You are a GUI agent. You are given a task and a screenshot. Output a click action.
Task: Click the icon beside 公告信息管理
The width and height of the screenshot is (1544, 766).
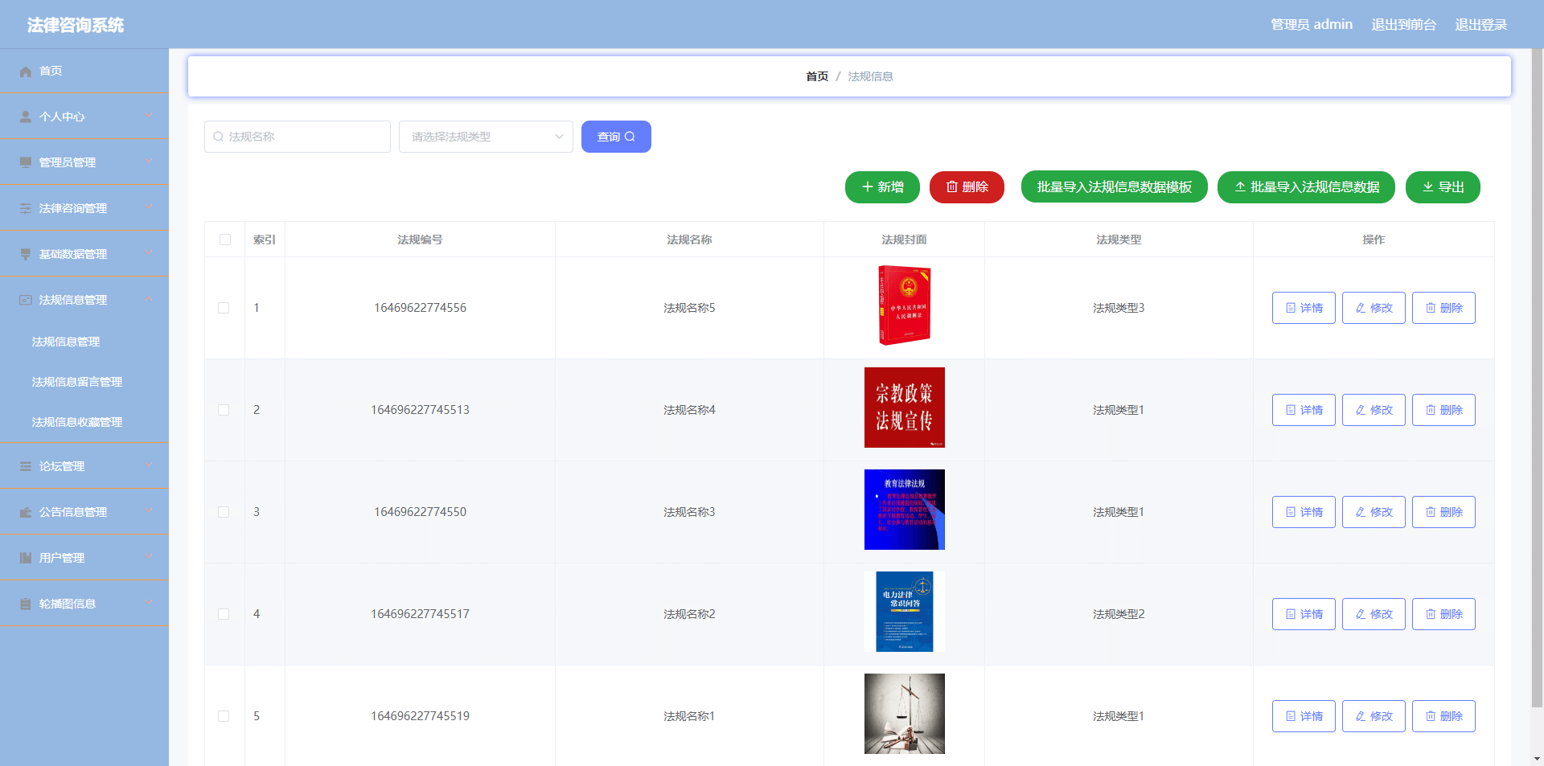26,513
